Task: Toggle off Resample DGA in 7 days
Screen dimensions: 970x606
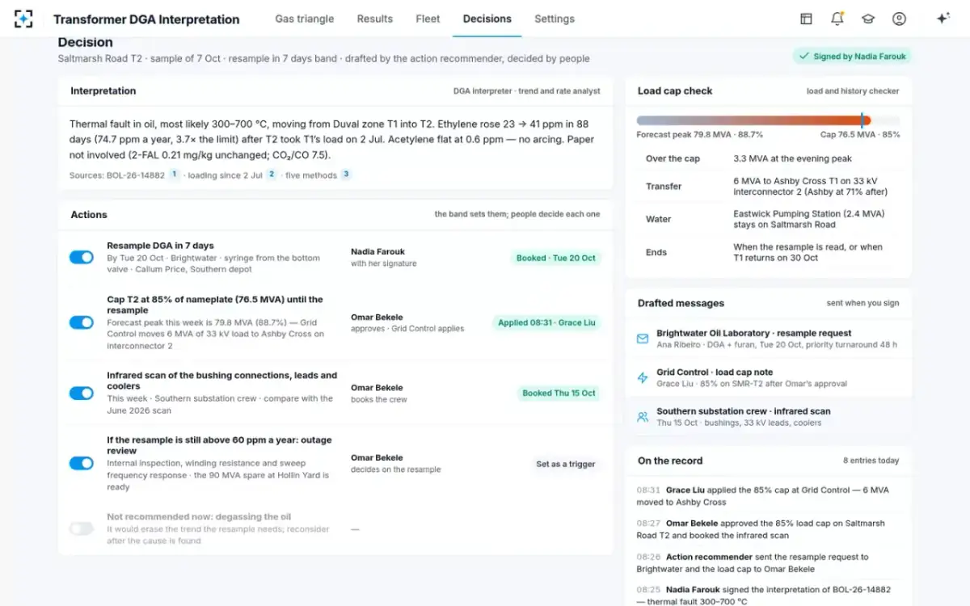Action: pyautogui.click(x=82, y=257)
